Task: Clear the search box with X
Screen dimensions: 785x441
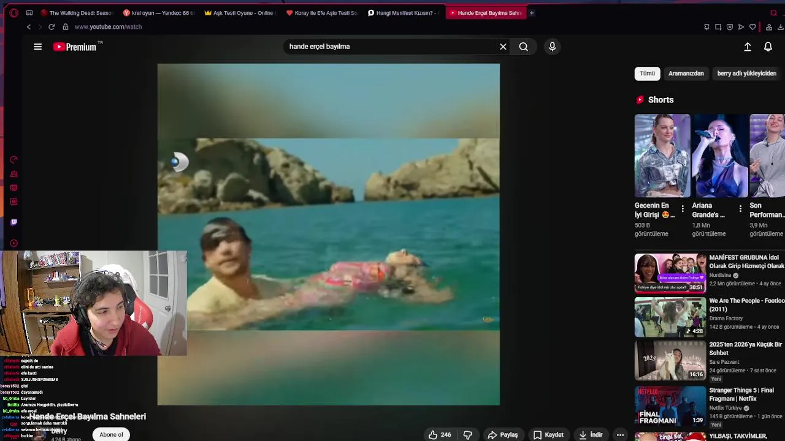Action: (x=503, y=47)
